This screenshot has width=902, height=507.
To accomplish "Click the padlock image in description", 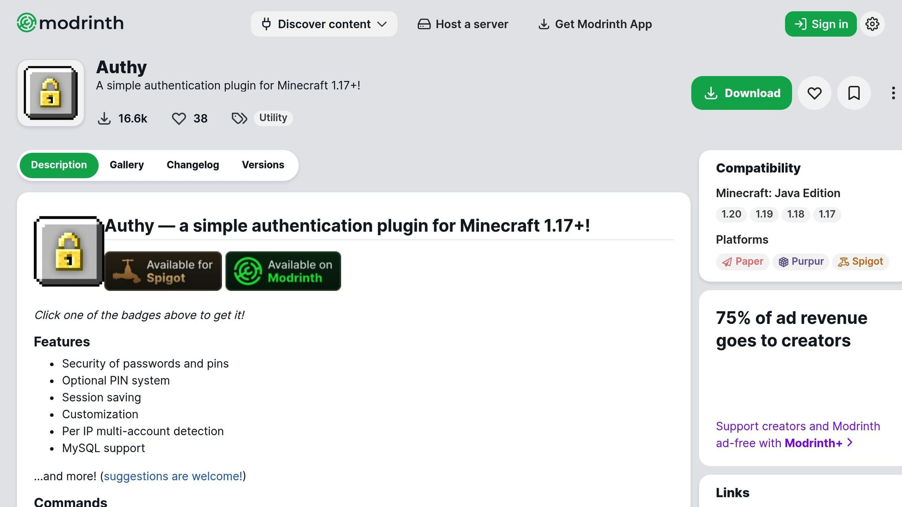I will pos(69,251).
